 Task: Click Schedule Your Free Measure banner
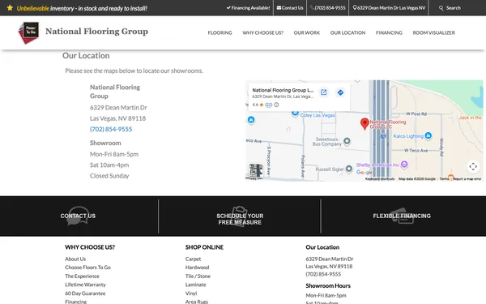[x=240, y=219]
